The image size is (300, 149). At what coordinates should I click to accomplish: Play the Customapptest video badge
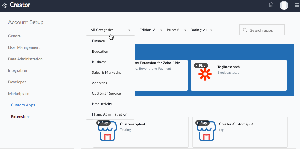pos(103,123)
